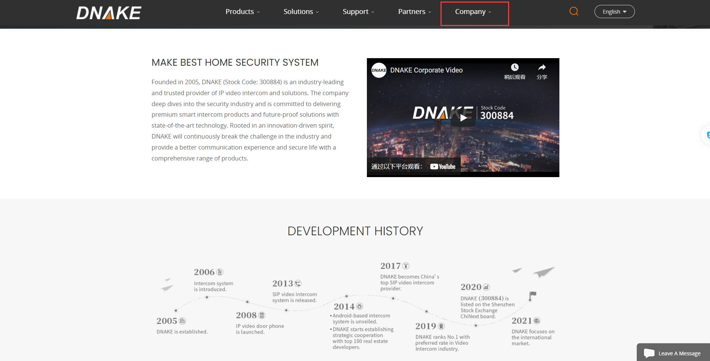This screenshot has width=710, height=361.
Task: Click the 2005 milestone icon on timeline
Action: (182, 321)
